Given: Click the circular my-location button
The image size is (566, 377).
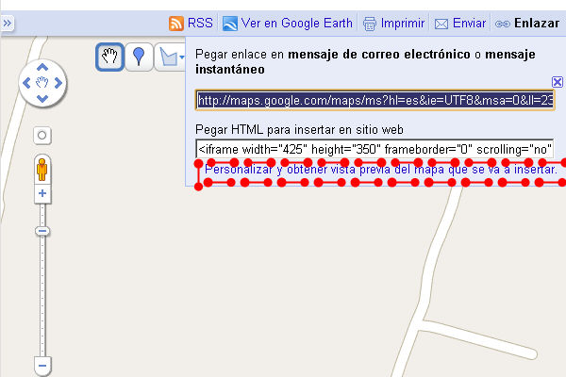Looking at the screenshot, I should pyautogui.click(x=42, y=136).
